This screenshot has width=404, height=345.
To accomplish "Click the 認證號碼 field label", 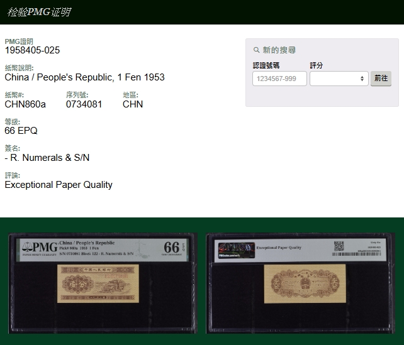I will tap(266, 65).
